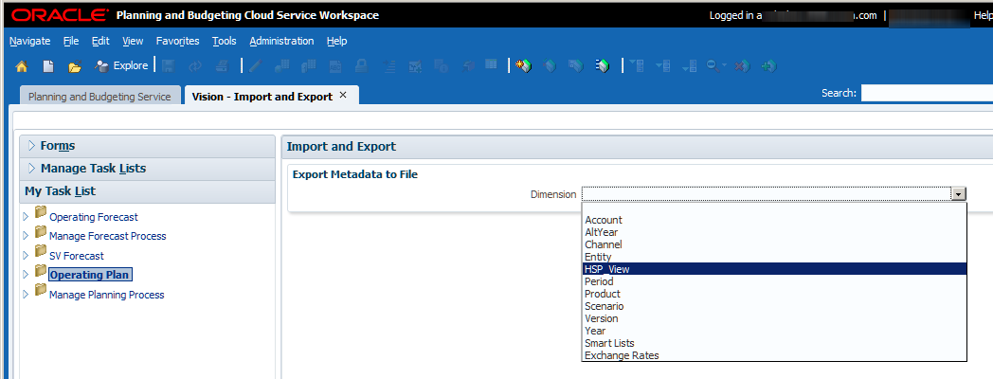Open the Help menu in menu bar
The height and width of the screenshot is (379, 993).
click(337, 41)
